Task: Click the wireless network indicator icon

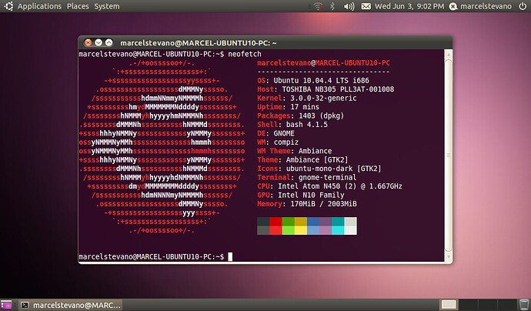Action: (x=318, y=6)
